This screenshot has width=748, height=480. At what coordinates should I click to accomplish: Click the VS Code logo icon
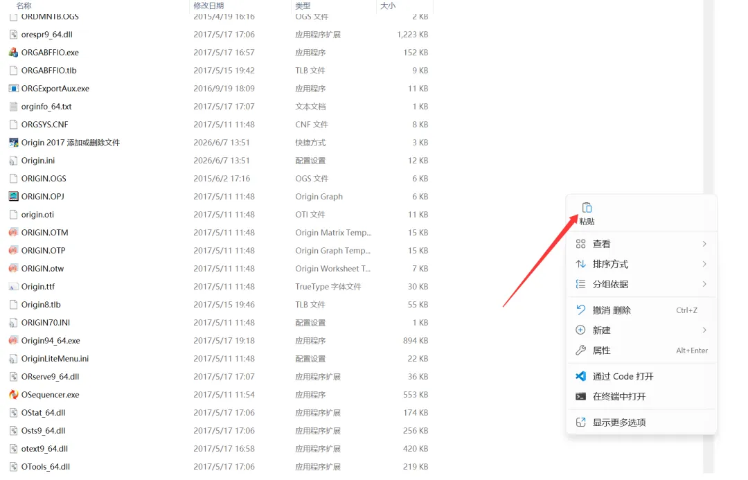pyautogui.click(x=580, y=376)
